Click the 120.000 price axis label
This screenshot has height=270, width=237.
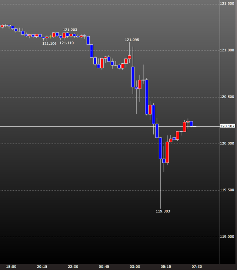coord(227,143)
